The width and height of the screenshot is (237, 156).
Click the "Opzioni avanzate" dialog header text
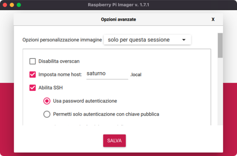click(118, 20)
